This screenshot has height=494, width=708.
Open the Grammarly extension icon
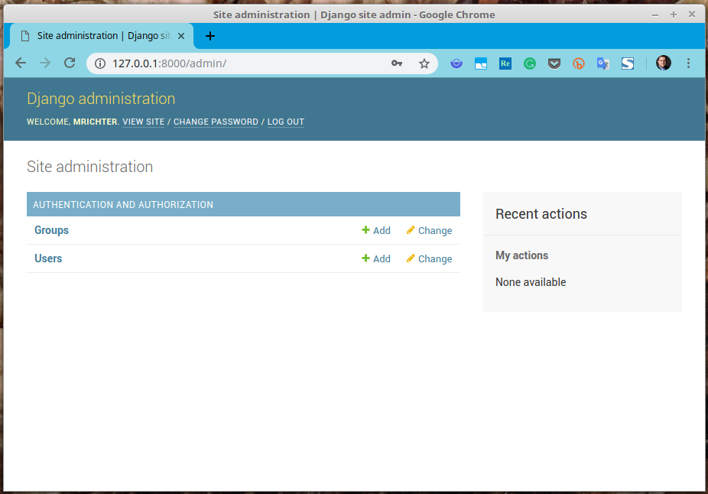(530, 63)
